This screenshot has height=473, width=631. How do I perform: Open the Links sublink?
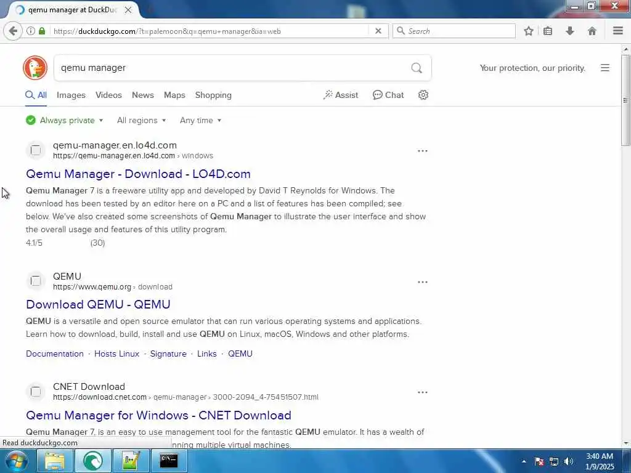(207, 354)
